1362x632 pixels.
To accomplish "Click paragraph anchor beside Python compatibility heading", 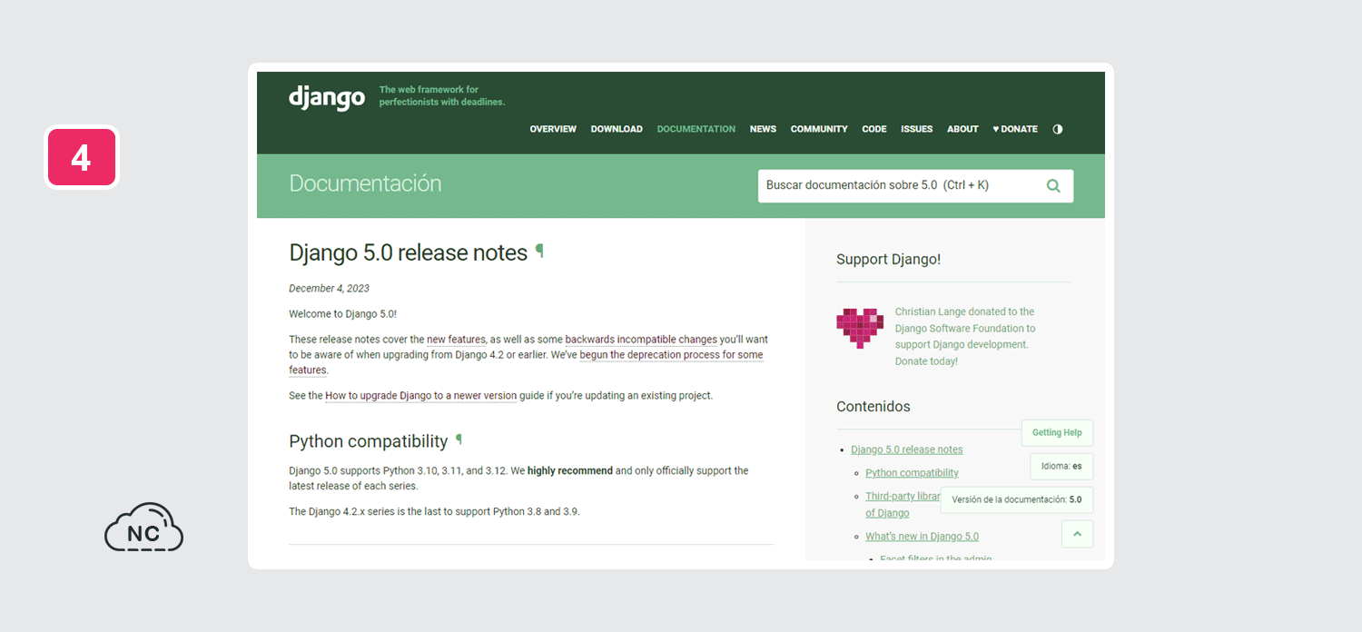I will 459,440.
